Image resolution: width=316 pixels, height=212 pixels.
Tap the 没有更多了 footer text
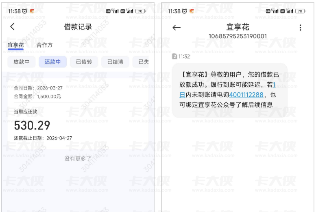tap(78, 159)
